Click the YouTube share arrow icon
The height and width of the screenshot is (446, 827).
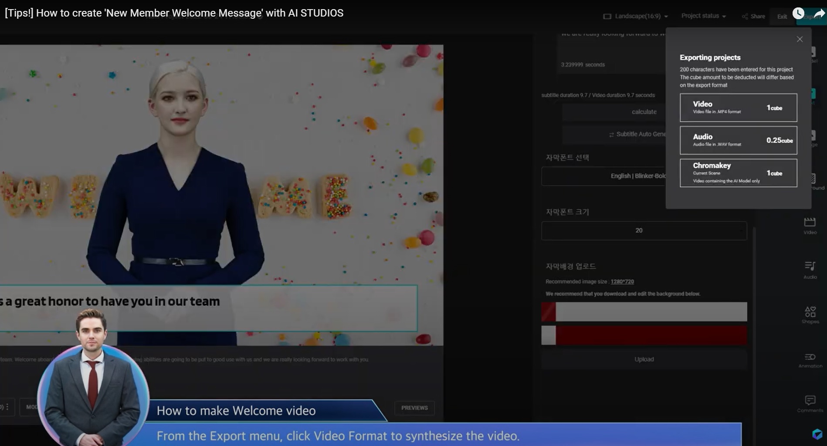pos(820,14)
